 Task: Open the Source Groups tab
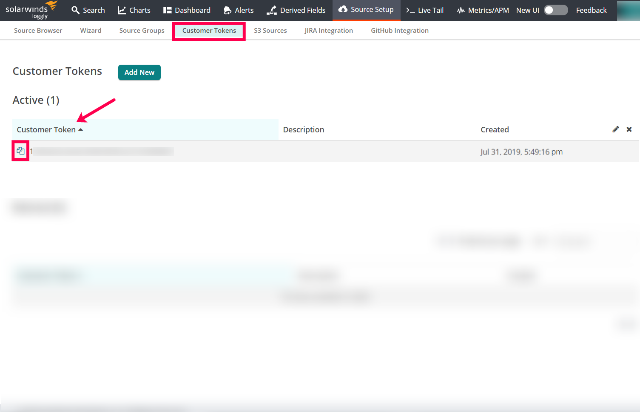142,31
